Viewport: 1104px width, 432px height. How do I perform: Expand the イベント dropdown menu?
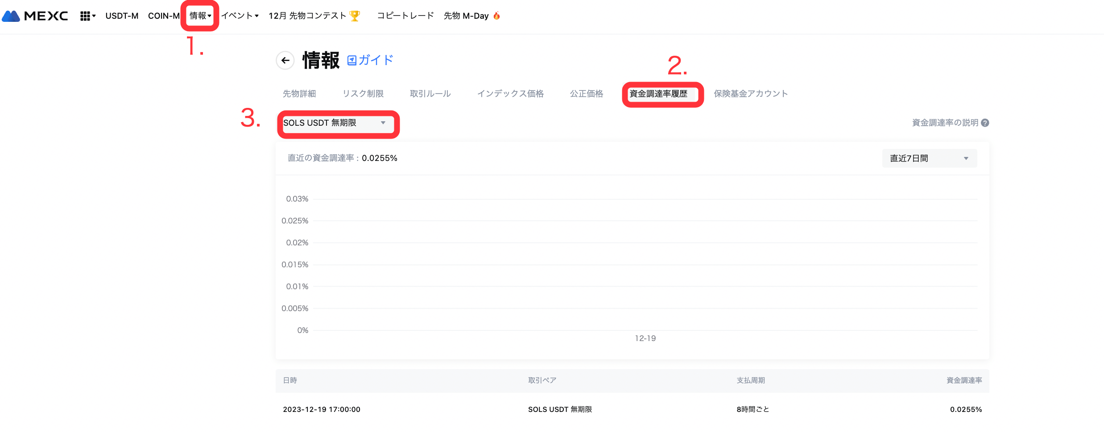(x=240, y=16)
